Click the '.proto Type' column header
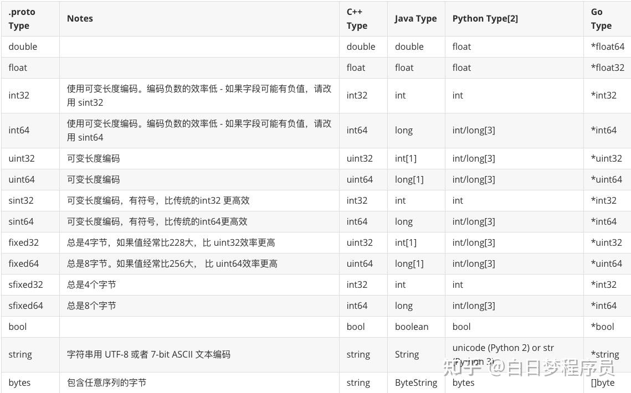This screenshot has height=393, width=631. click(x=22, y=19)
